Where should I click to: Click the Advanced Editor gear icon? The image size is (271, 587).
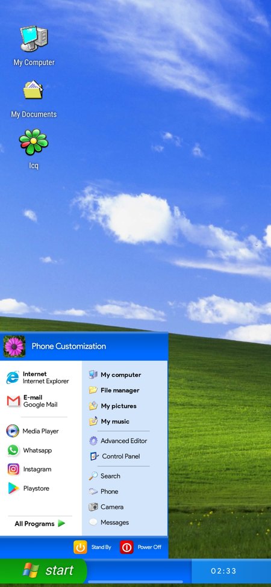click(x=93, y=441)
